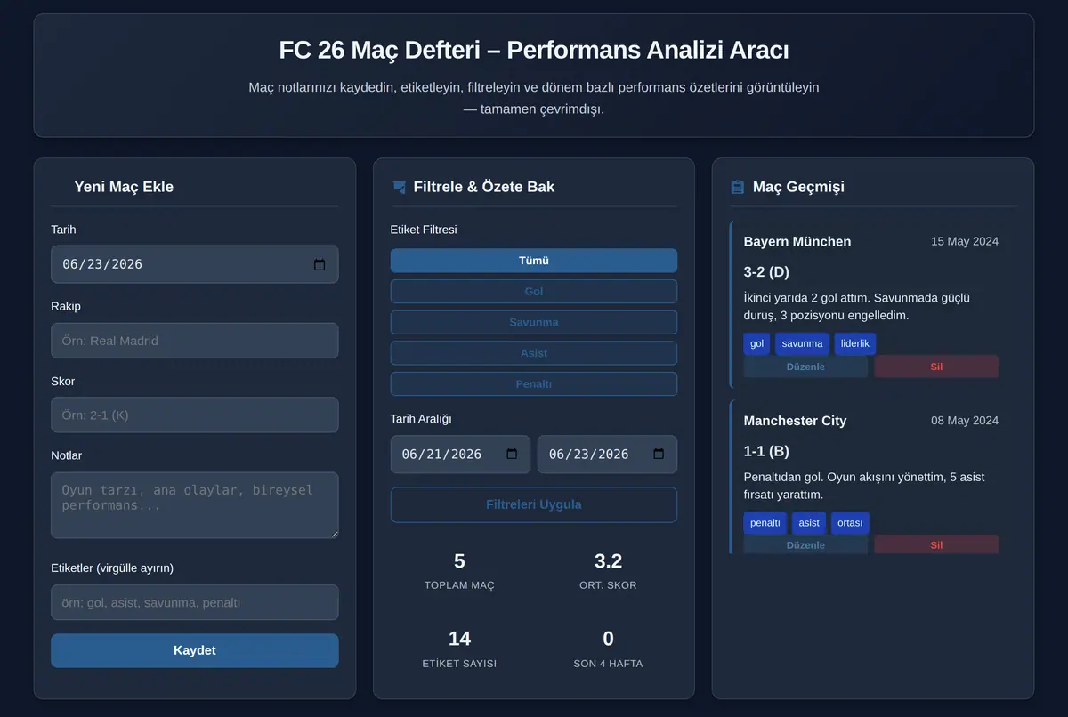Image resolution: width=1068 pixels, height=717 pixels.
Task: Open calendar picker for end date 06/23/2026
Action: tap(659, 454)
